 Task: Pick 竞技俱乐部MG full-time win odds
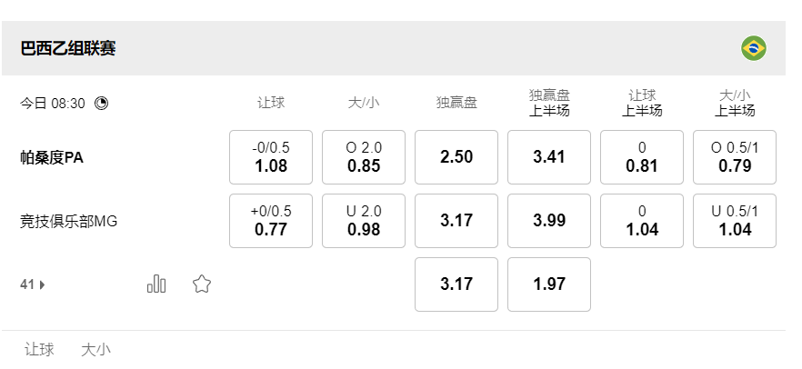(456, 221)
